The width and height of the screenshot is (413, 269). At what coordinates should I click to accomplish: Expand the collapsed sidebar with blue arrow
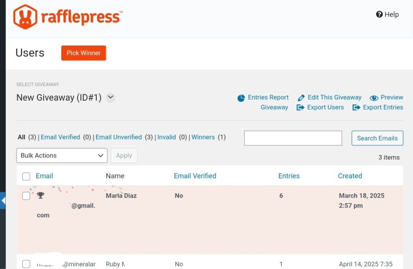point(3,200)
